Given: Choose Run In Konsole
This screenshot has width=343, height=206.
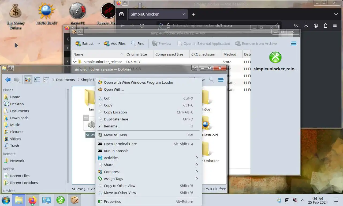Looking at the screenshot, I should (148, 151).
